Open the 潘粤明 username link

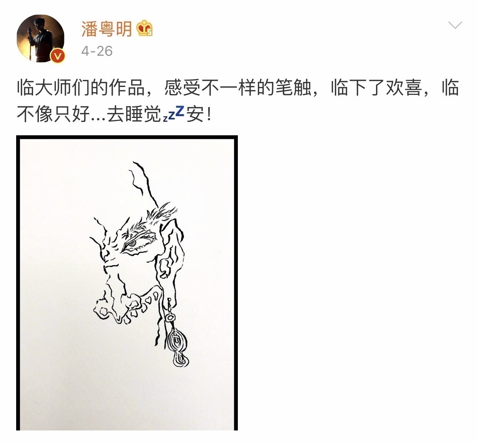[x=107, y=28]
